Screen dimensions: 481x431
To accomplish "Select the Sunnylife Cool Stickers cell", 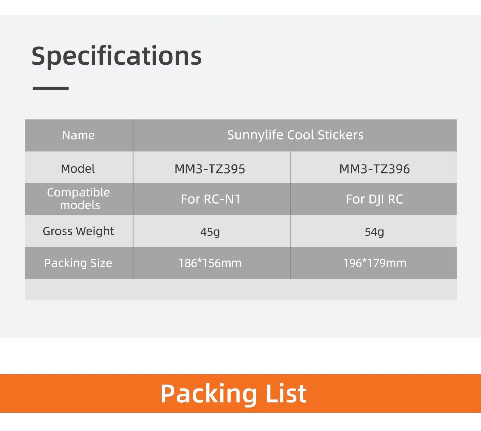I will tap(295, 135).
